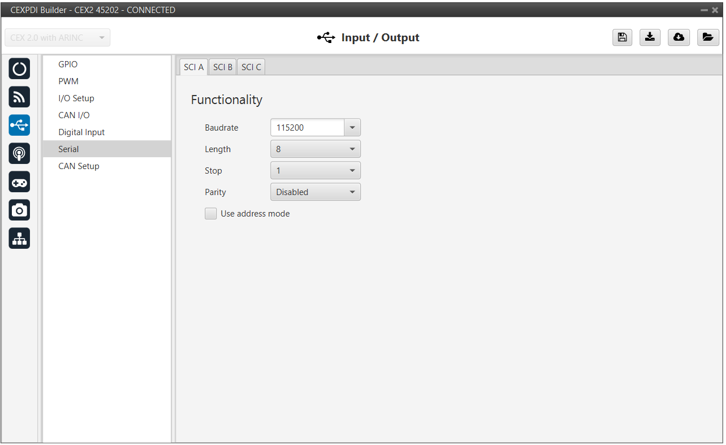Screen dimensions: 726x445
Task: Switch to the SCI C tab
Action: [251, 67]
